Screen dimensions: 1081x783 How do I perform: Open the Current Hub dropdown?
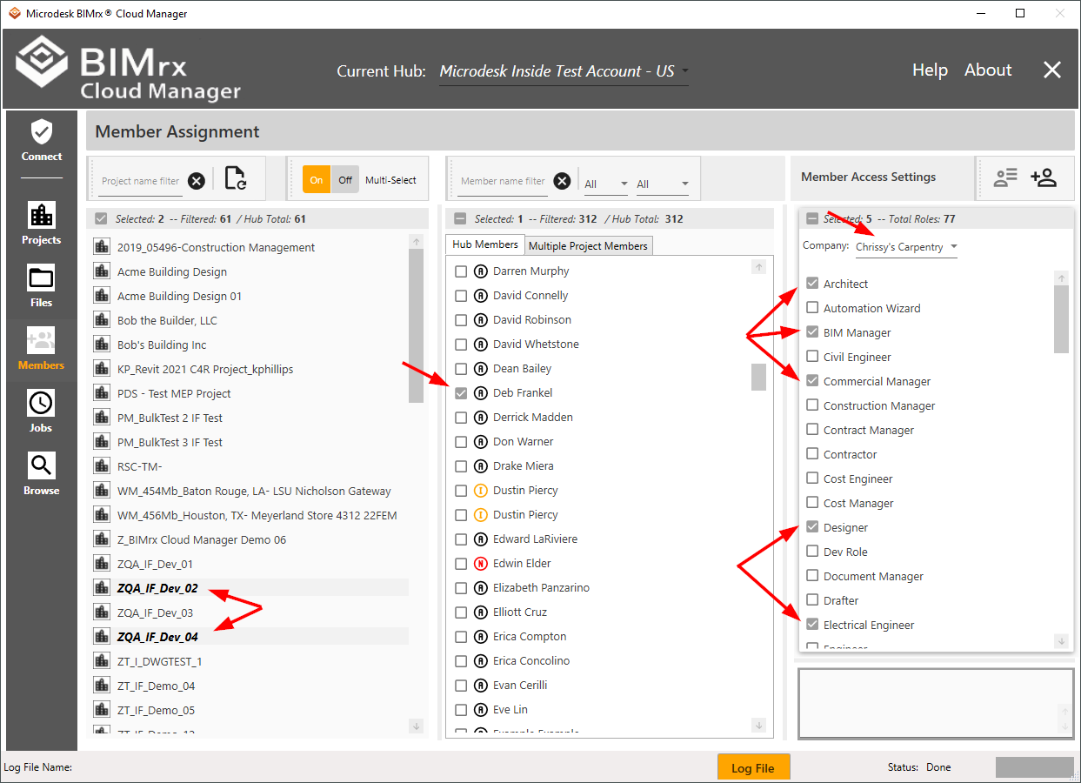click(564, 71)
